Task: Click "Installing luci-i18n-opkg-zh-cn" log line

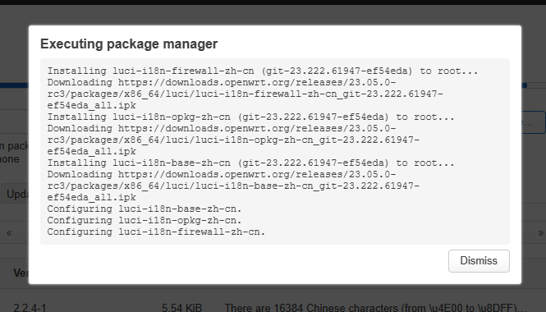Action: (x=250, y=117)
